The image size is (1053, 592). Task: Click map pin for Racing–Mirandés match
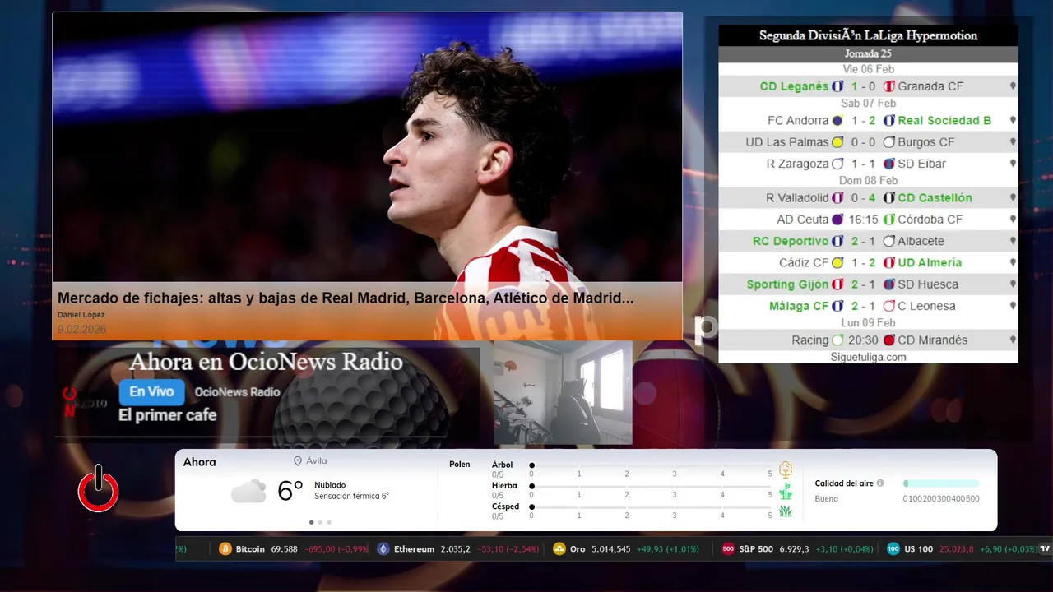1013,340
